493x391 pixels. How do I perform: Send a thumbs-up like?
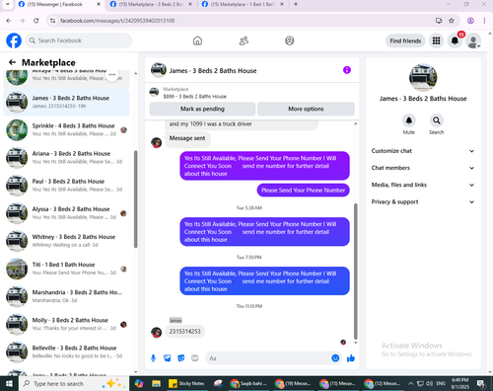(351, 358)
